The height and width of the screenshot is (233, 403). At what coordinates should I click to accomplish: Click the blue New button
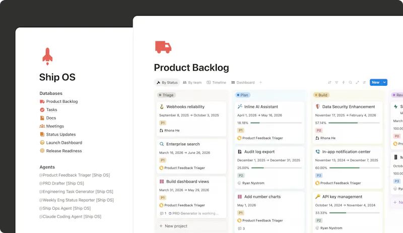pyautogui.click(x=376, y=82)
